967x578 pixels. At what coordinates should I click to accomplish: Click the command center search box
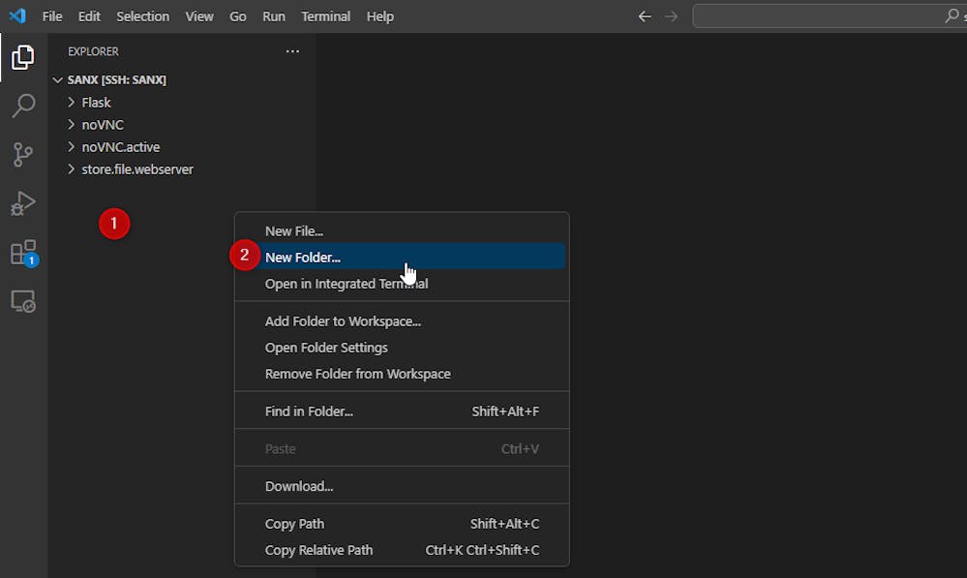coord(830,16)
